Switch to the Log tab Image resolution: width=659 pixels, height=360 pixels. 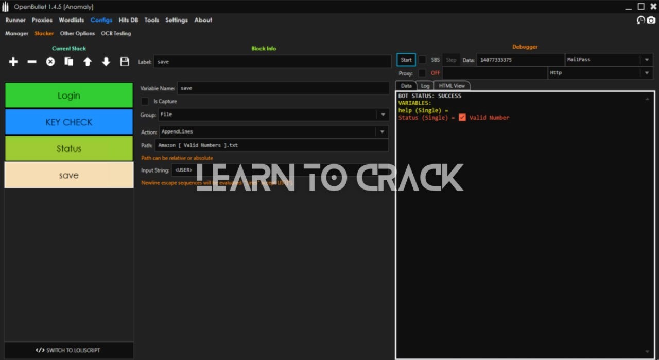click(425, 86)
